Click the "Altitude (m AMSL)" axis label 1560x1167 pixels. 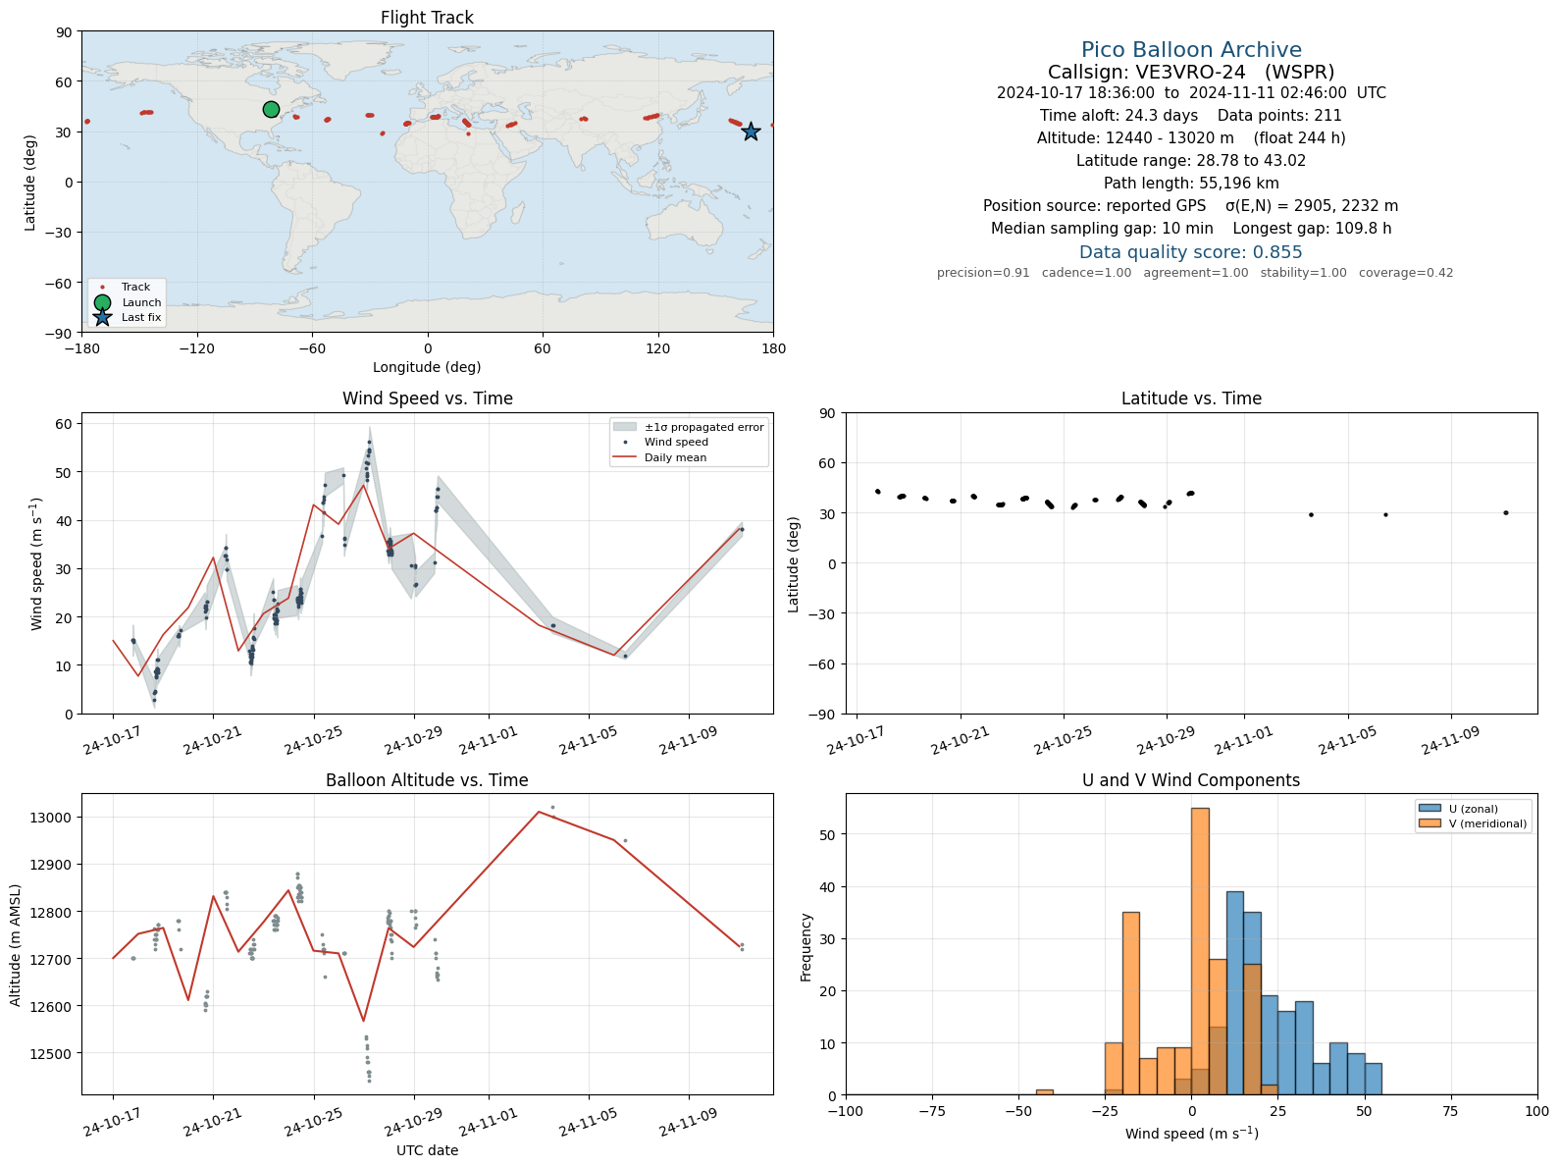(x=16, y=944)
